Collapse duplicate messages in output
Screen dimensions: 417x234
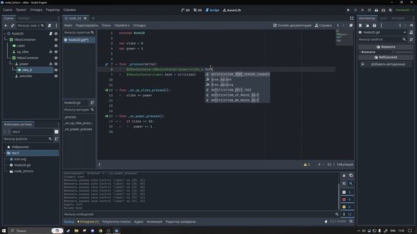point(344,183)
